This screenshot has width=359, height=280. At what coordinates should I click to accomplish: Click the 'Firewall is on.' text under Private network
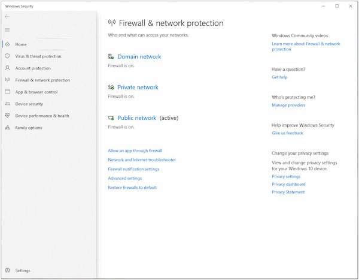pos(121,97)
